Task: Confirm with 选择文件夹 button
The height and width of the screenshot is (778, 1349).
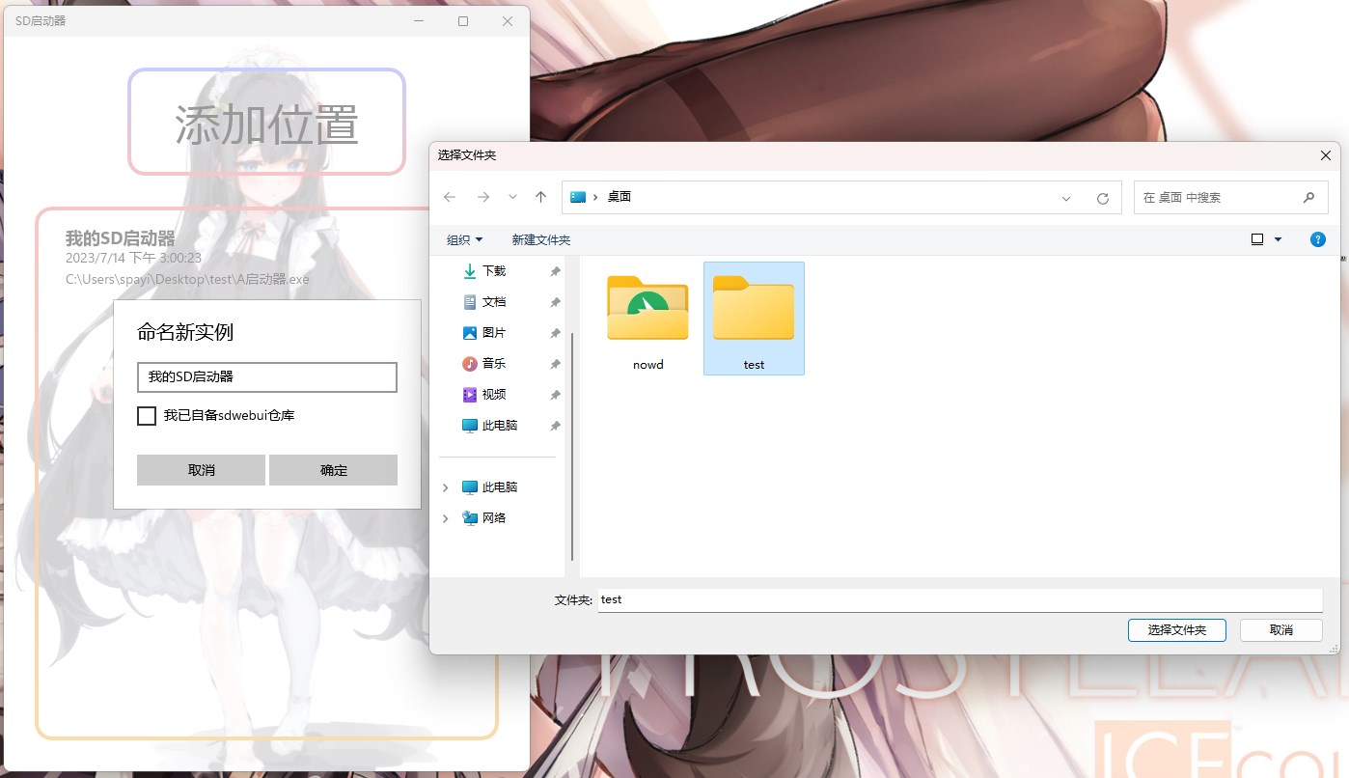Action: click(x=1176, y=630)
